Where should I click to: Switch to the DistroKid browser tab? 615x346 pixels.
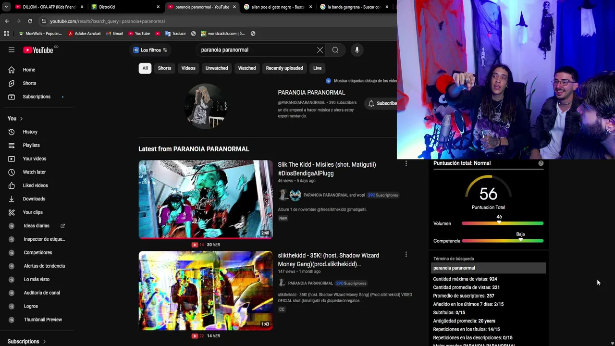coord(125,7)
